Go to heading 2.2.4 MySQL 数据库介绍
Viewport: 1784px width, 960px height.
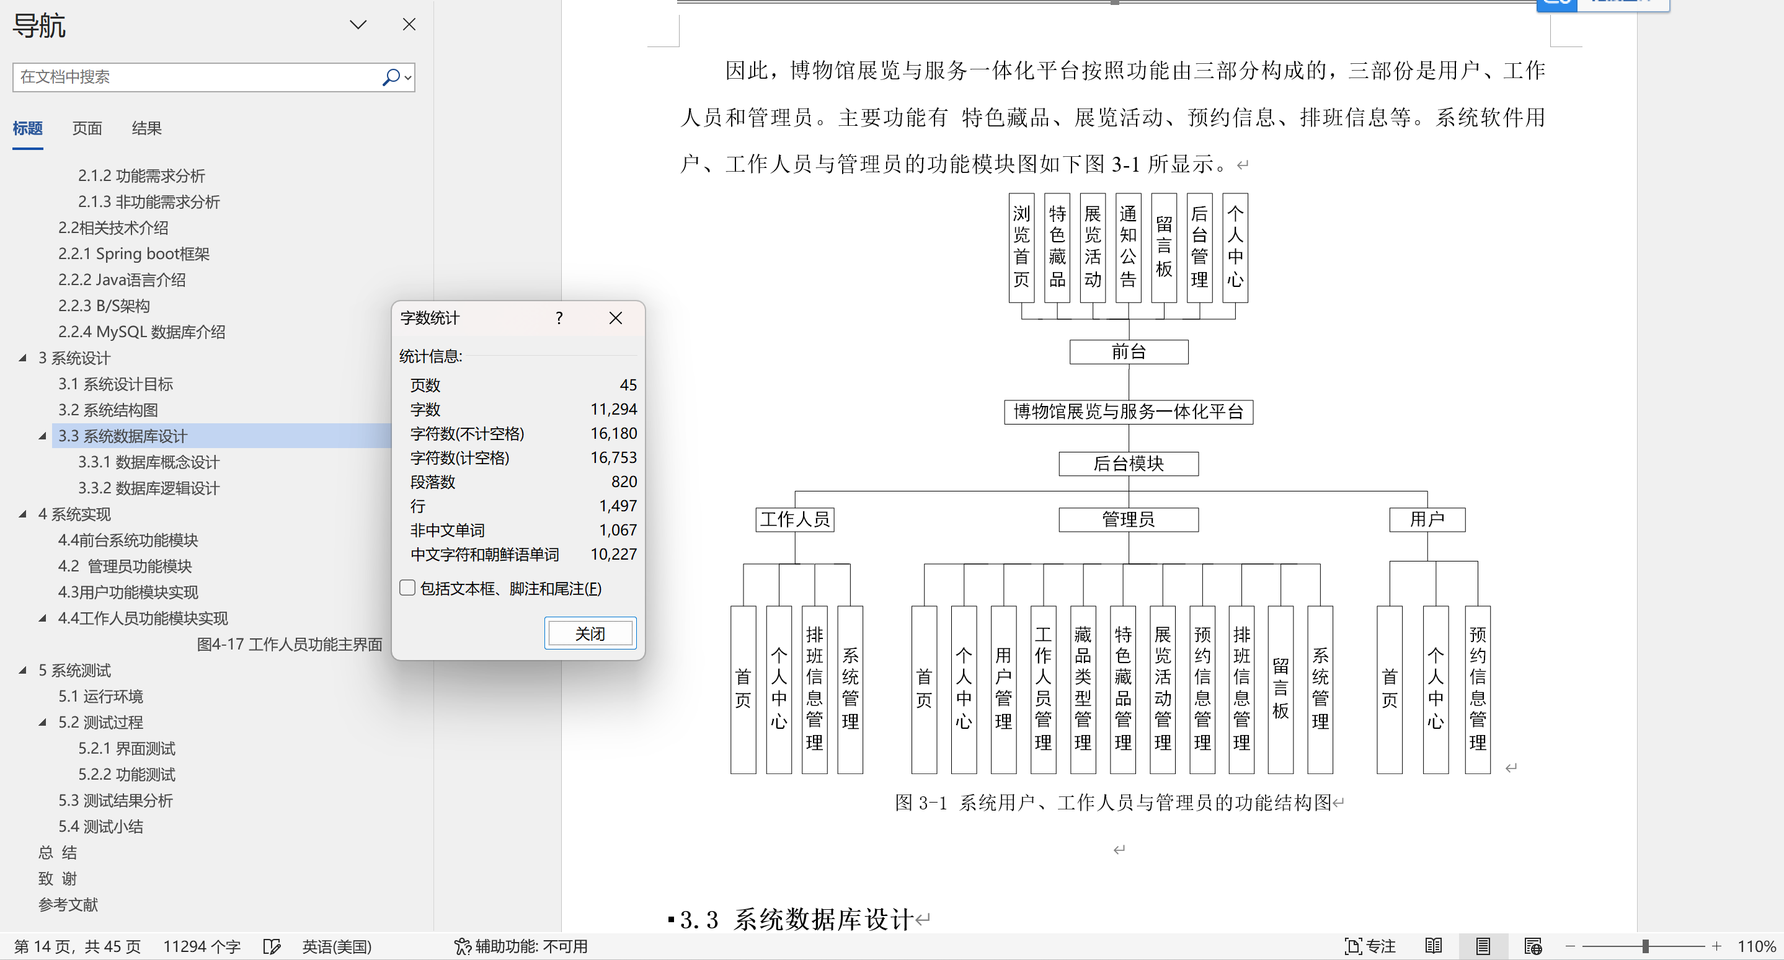click(x=142, y=332)
